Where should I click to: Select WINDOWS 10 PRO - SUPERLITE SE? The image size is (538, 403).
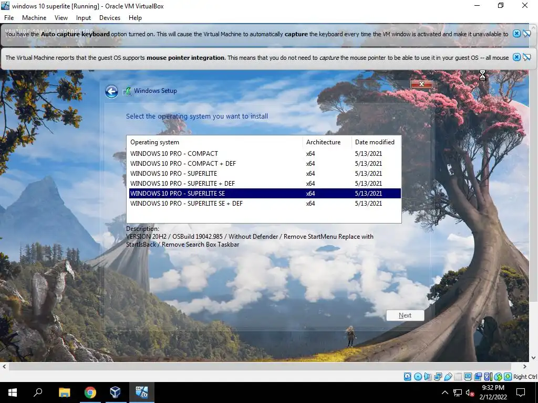265,193
